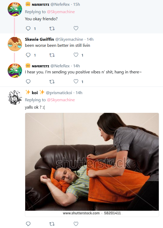Open koi's profile via display name
163x228 pixels.
[35, 93]
